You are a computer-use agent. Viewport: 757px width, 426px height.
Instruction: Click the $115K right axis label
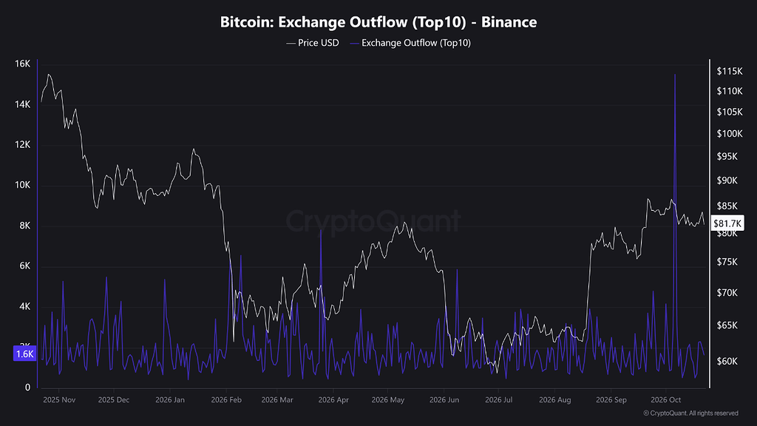730,71
